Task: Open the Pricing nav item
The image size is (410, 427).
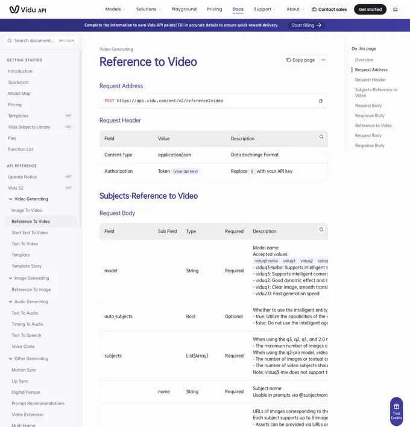Action: click(215, 9)
